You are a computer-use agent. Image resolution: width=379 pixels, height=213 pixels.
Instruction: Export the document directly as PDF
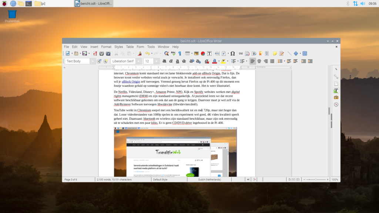(95, 53)
